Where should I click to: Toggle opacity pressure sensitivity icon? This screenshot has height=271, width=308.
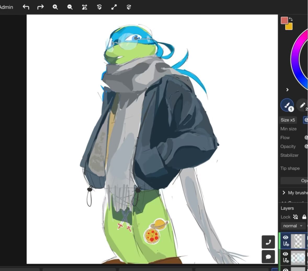click(306, 146)
